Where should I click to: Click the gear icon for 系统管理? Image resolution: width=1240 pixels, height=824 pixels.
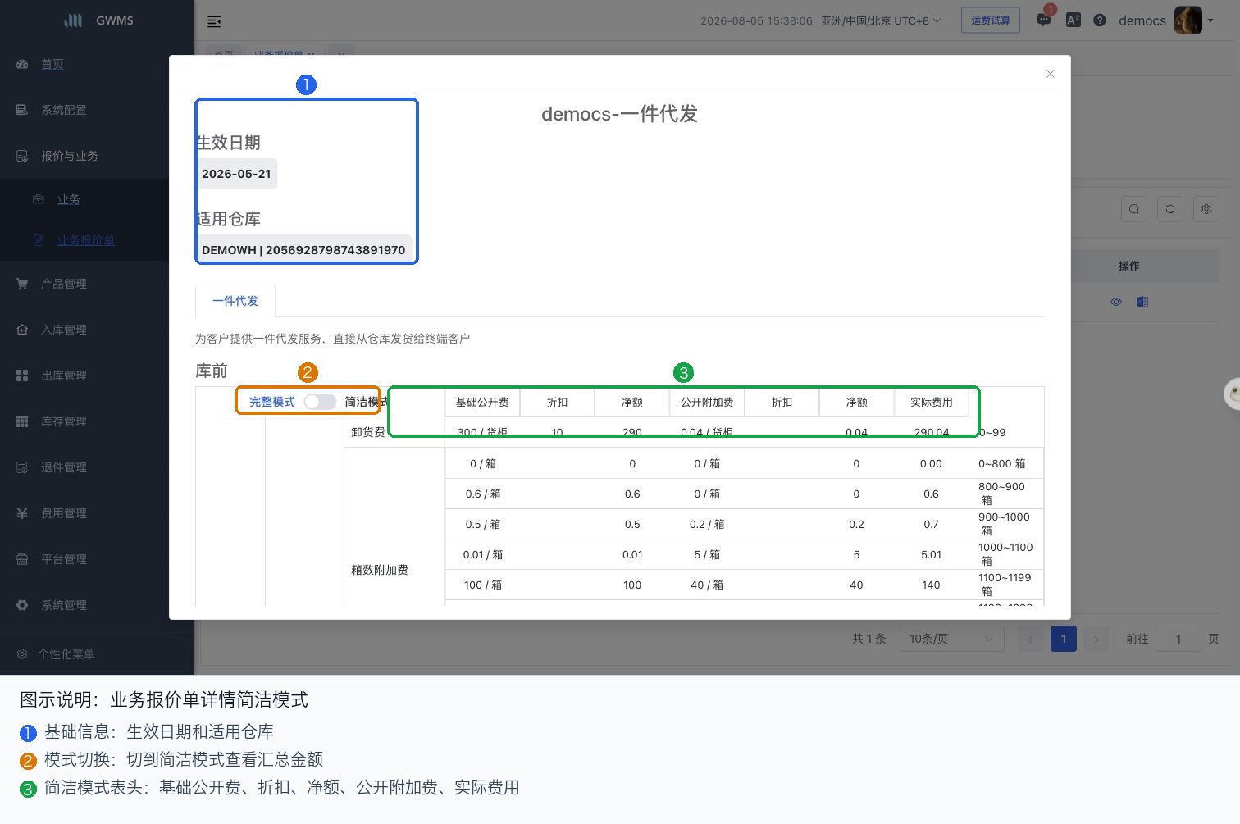pyautogui.click(x=22, y=605)
